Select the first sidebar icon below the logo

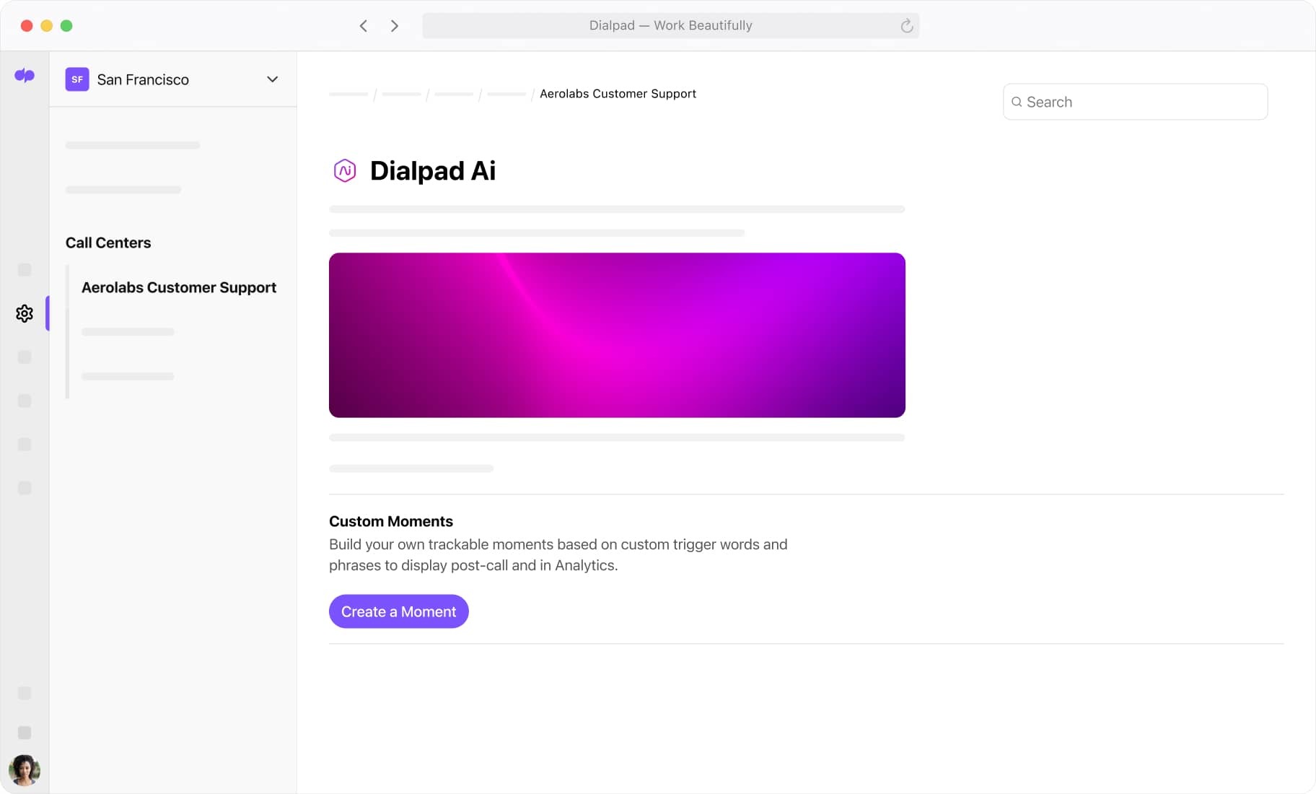pos(25,270)
